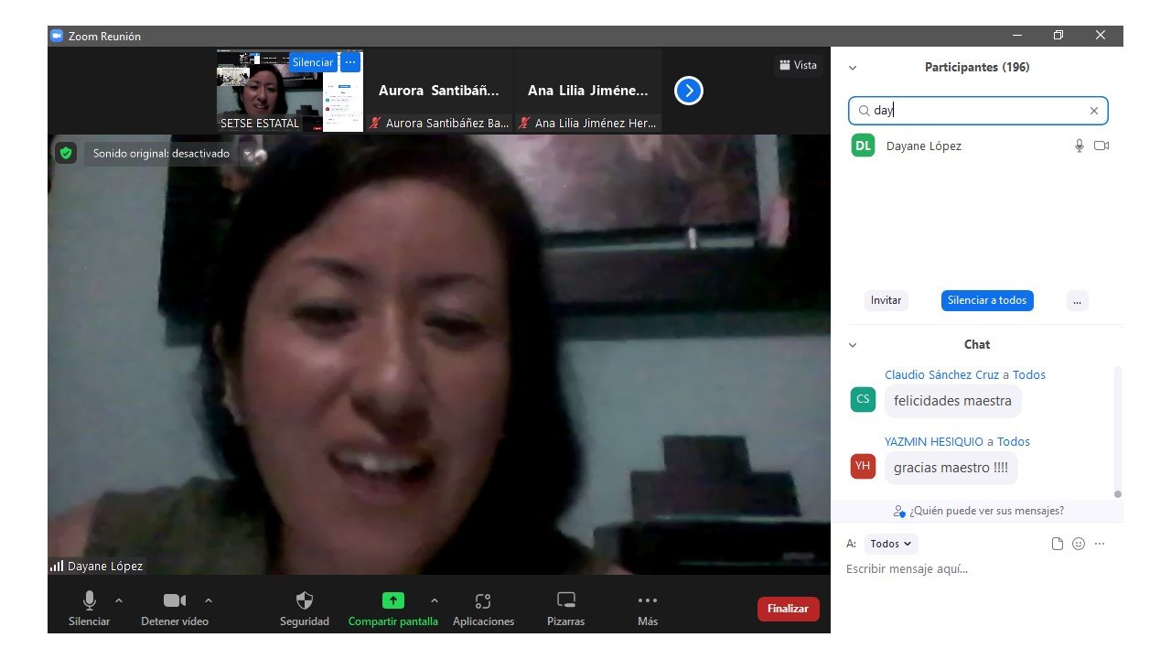Viewport: 1171px width, 659px height.
Task: Select Ana Lilia Jiménez participant tile
Action: point(588,90)
